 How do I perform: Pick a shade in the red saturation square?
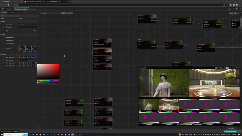(x=48, y=71)
